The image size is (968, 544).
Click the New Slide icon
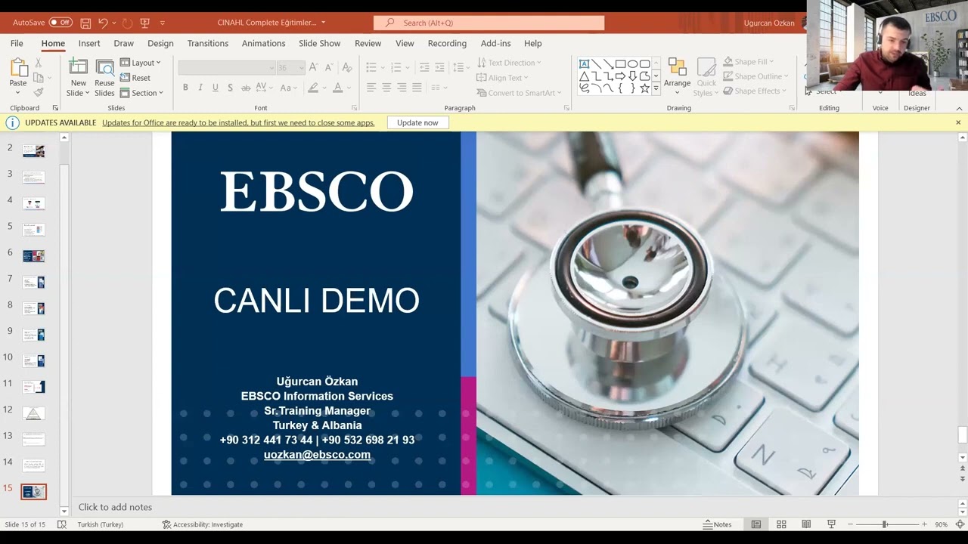(78, 67)
